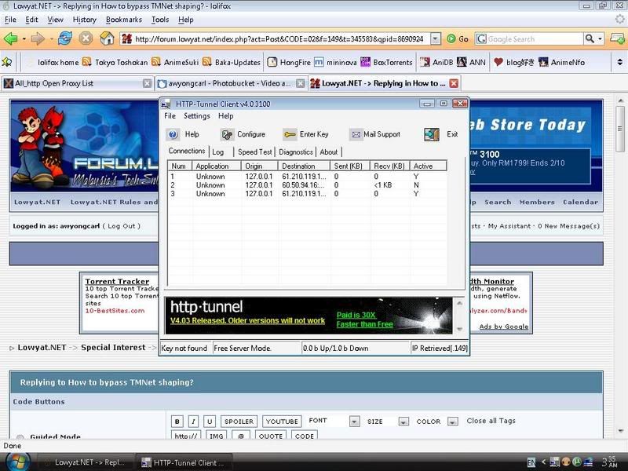The height and width of the screenshot is (471, 628).
Task: Expand the bookmarks toolbar overflow arrows
Action: coord(619,62)
